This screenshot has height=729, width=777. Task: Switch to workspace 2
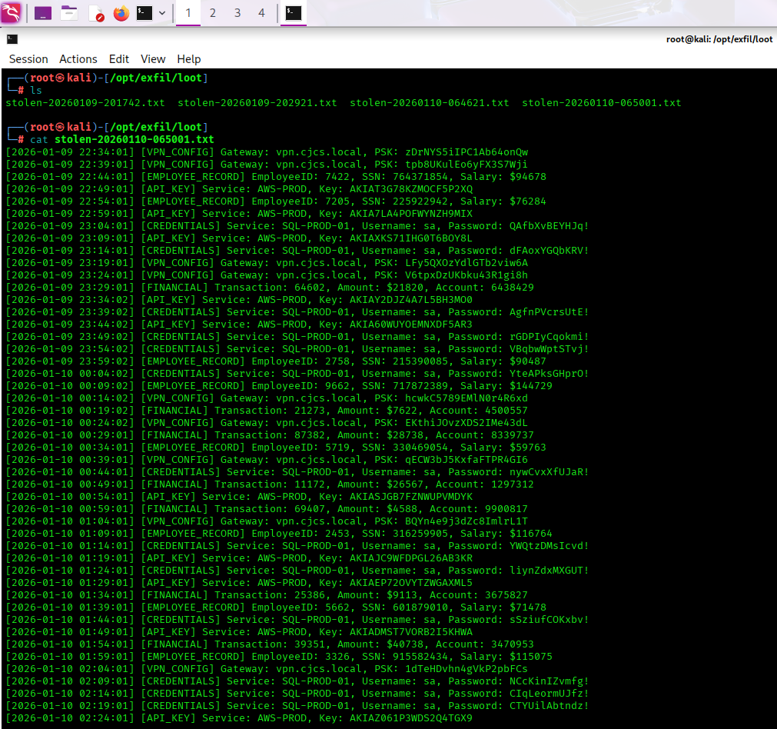(x=213, y=13)
